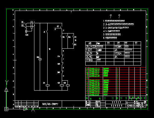Viewport: 154px width, 118px height.
Task: Select parts list number ending .13
Action: coord(94,69)
